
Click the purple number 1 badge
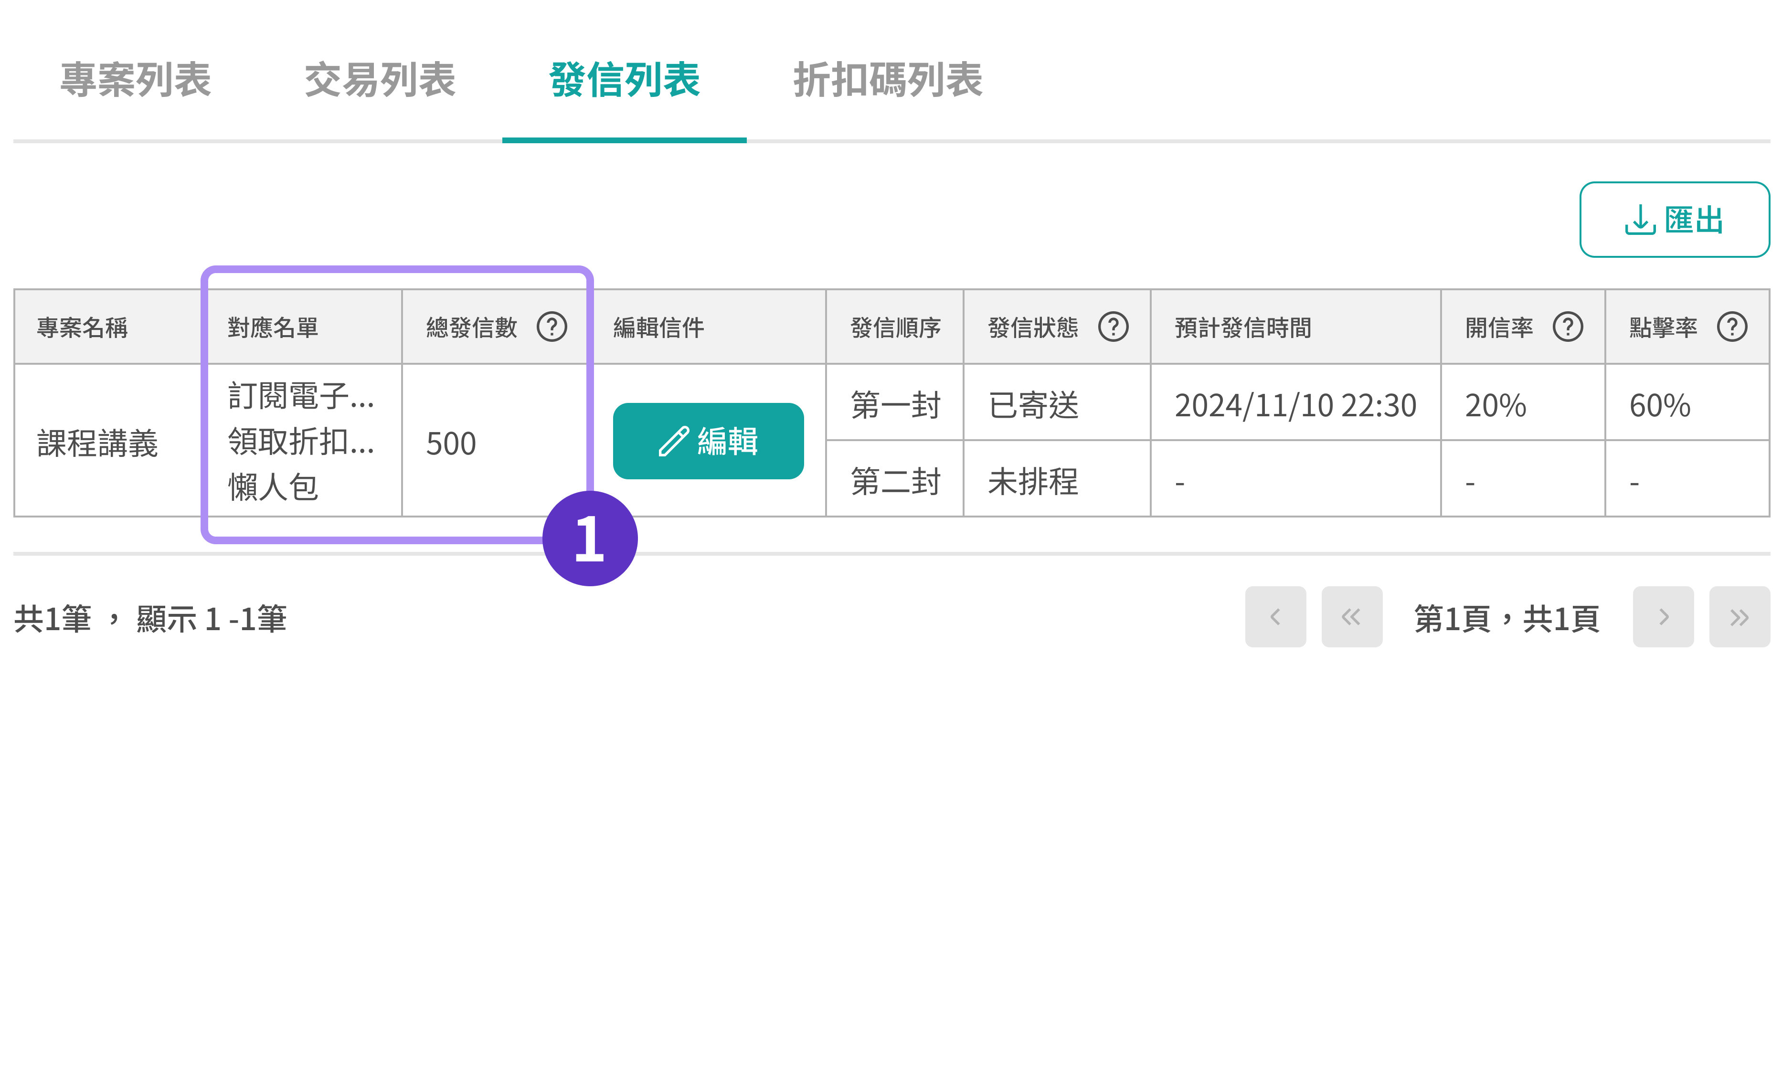[589, 539]
